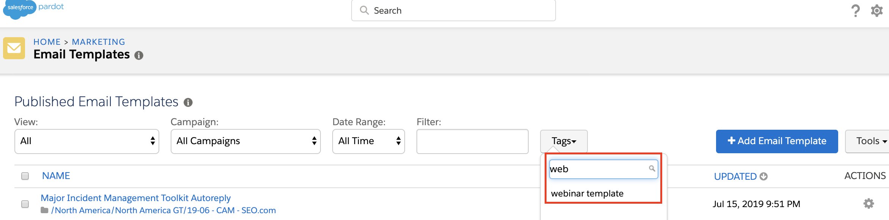Click the Add Email Template button
Image resolution: width=889 pixels, height=220 pixels.
pyautogui.click(x=777, y=141)
